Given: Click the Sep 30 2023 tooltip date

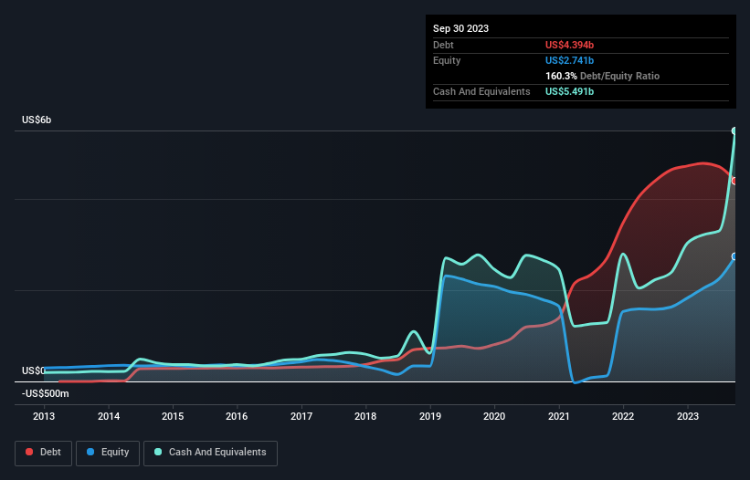Looking at the screenshot, I should (460, 28).
